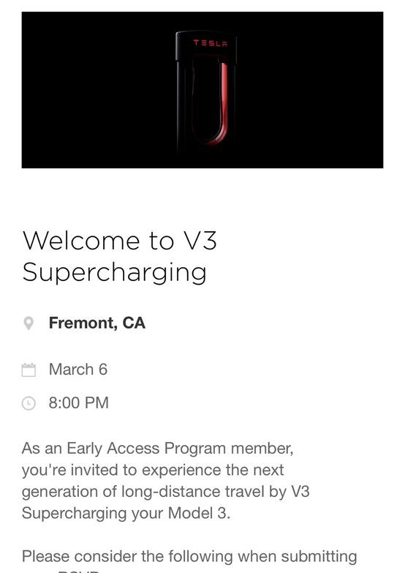Click the word Supercharging in the heading
The width and height of the screenshot is (405, 573).
pos(114,273)
